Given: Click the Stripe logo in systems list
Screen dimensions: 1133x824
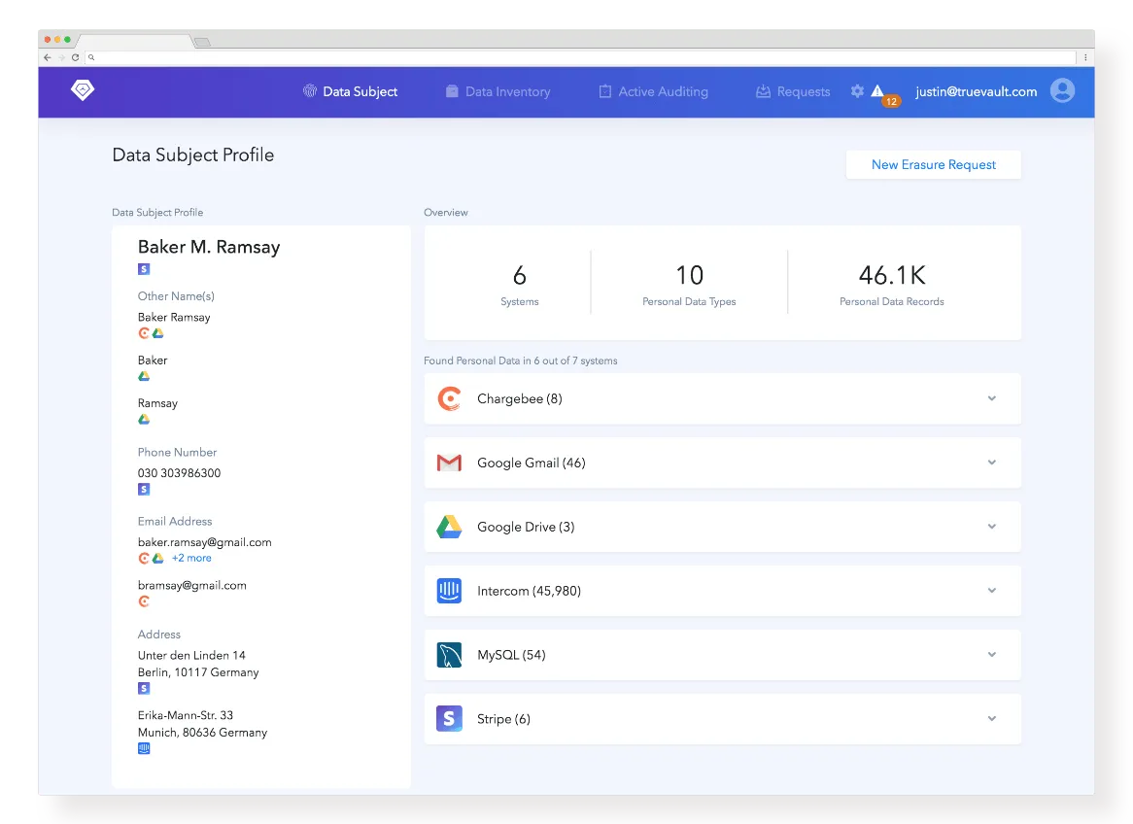Looking at the screenshot, I should [x=449, y=718].
